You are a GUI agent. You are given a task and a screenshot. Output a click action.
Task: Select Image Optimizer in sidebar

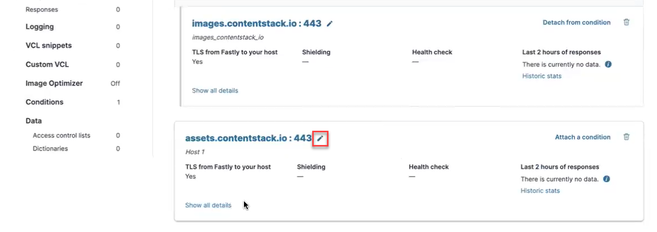(54, 83)
